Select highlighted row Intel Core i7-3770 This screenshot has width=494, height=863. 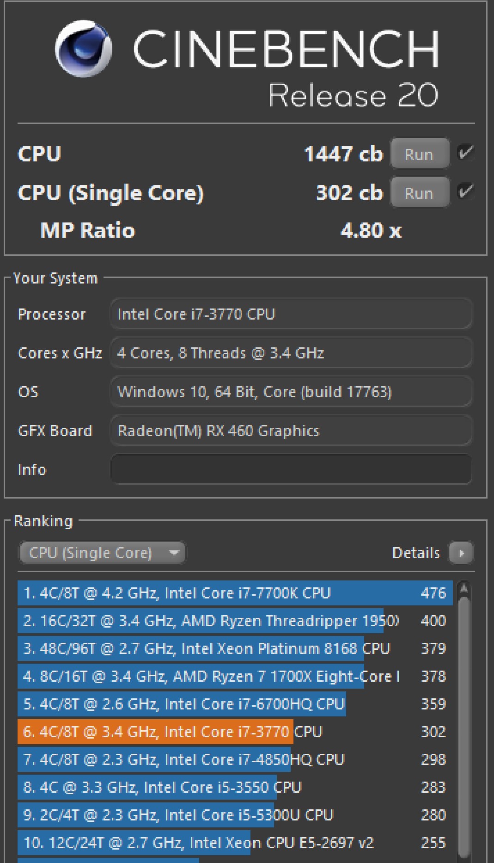pyautogui.click(x=235, y=732)
